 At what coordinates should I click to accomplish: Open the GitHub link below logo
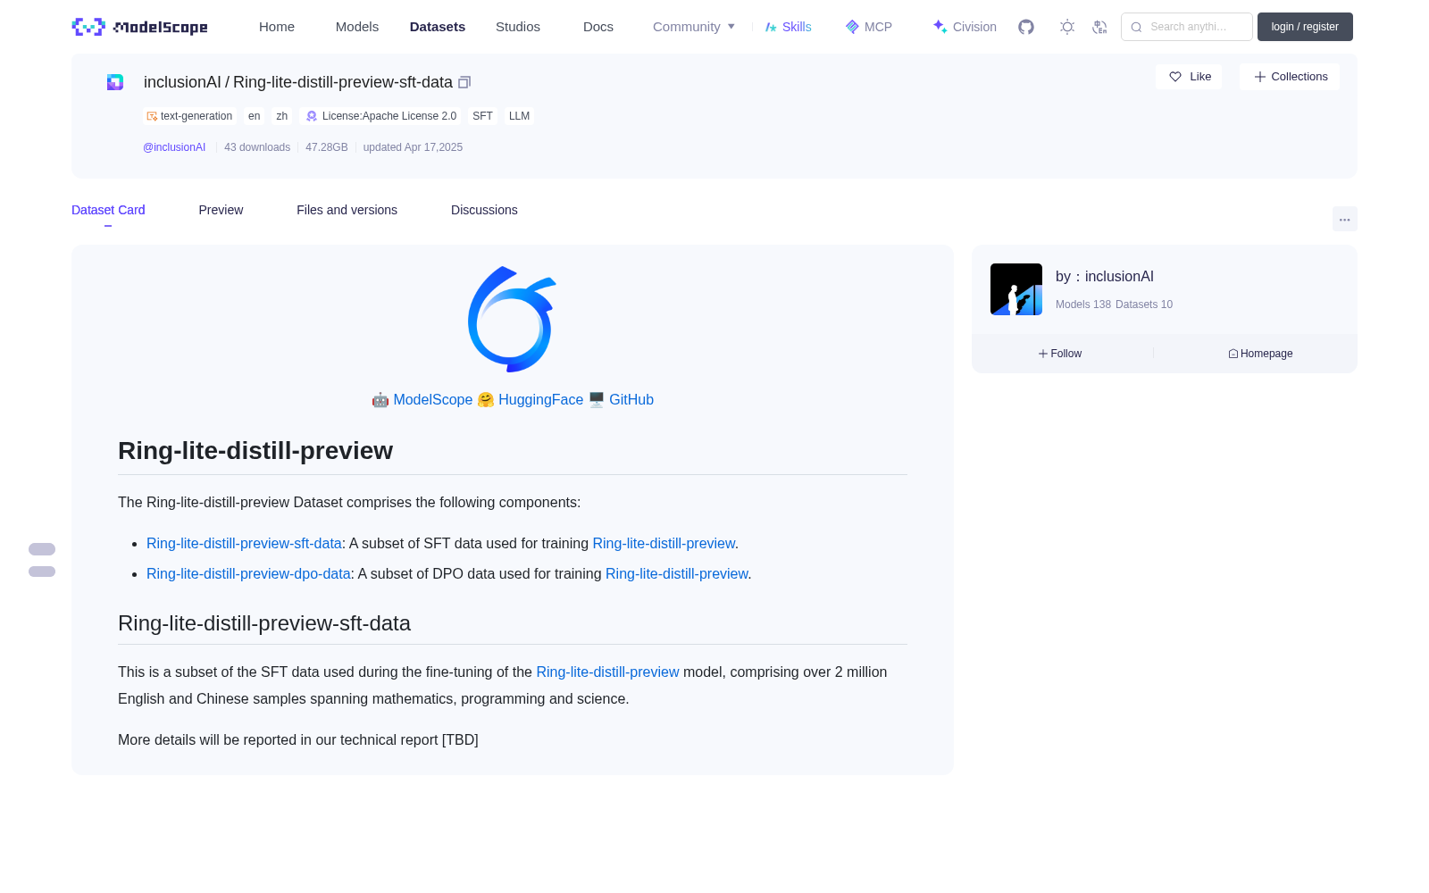click(631, 399)
